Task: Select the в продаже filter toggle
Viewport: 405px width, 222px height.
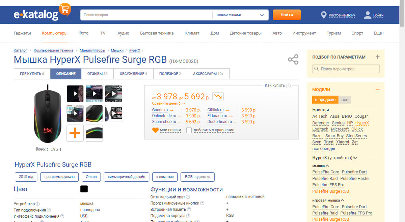Action: coord(325,100)
